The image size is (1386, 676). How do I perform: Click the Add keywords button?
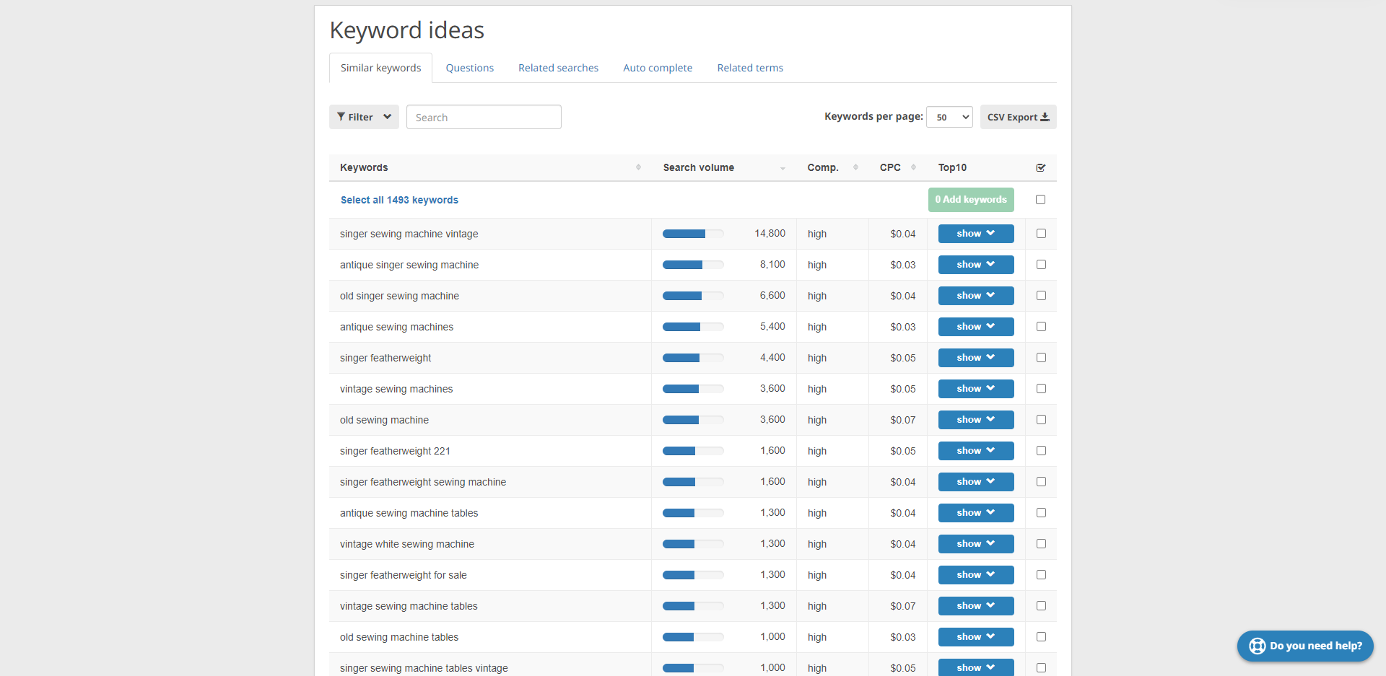[x=970, y=199]
